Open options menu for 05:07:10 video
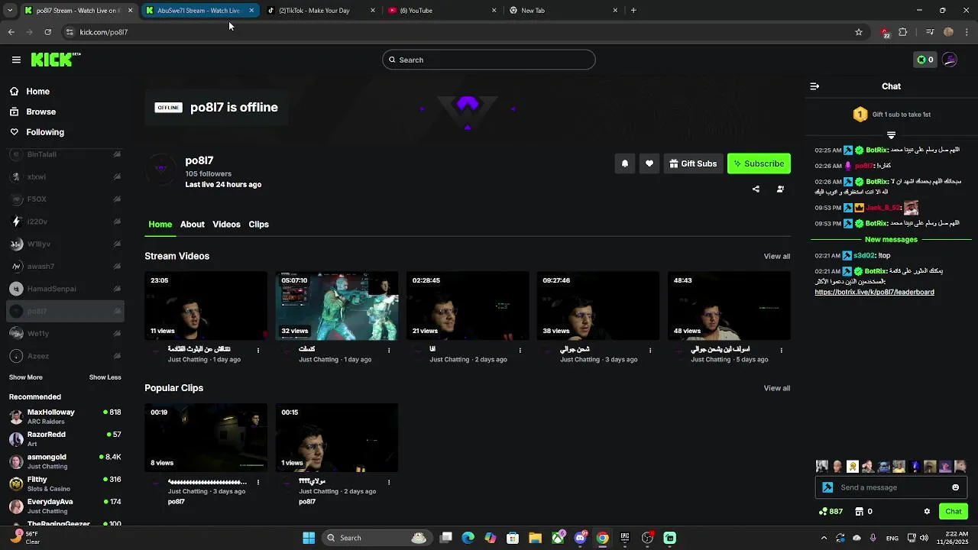Screen dimensions: 978x550 pyautogui.click(x=389, y=351)
